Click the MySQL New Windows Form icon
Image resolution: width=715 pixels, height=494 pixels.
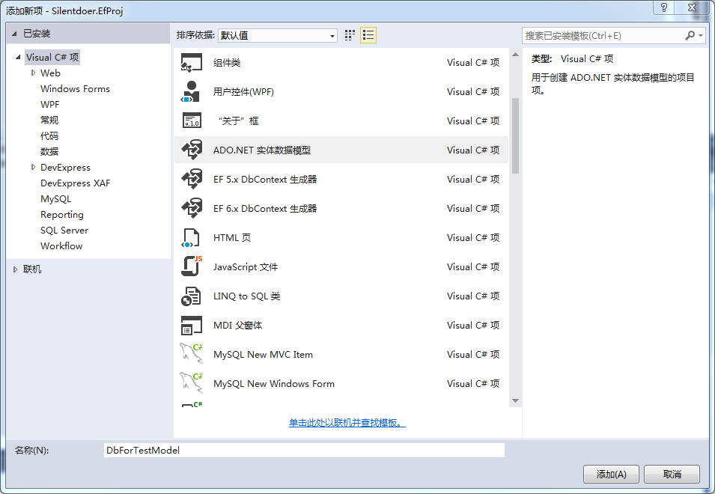(192, 383)
